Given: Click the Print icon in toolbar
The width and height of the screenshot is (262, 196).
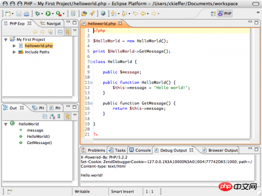Looking at the screenshot, I should click(x=26, y=13).
